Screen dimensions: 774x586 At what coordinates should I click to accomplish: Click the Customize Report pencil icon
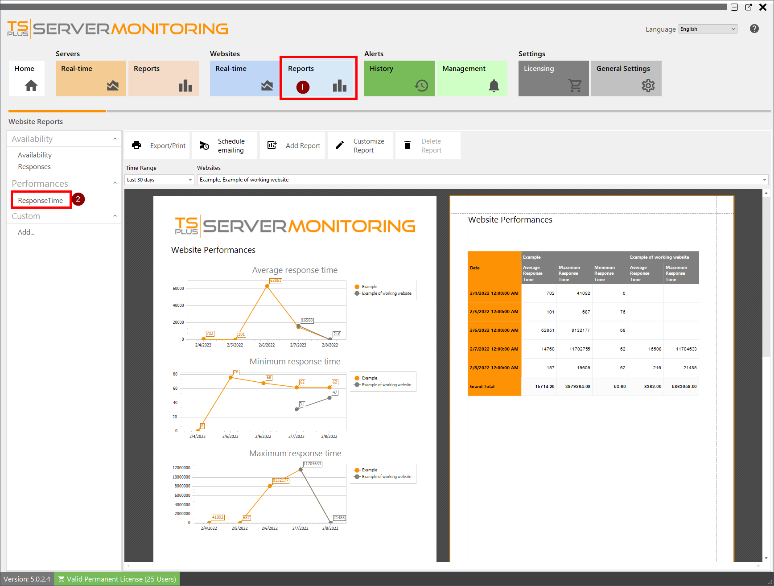339,145
